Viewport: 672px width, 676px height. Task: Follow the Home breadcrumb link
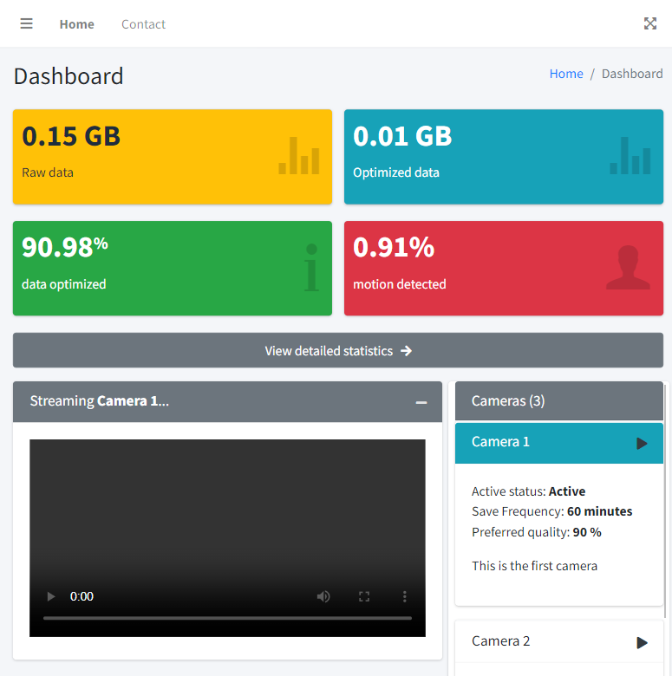(x=566, y=74)
